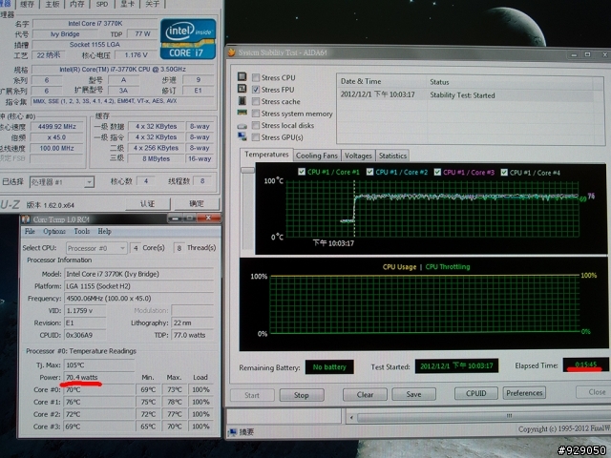Click the monitor icon beside Stress GPU(s)
The height and width of the screenshot is (458, 611).
242,136
